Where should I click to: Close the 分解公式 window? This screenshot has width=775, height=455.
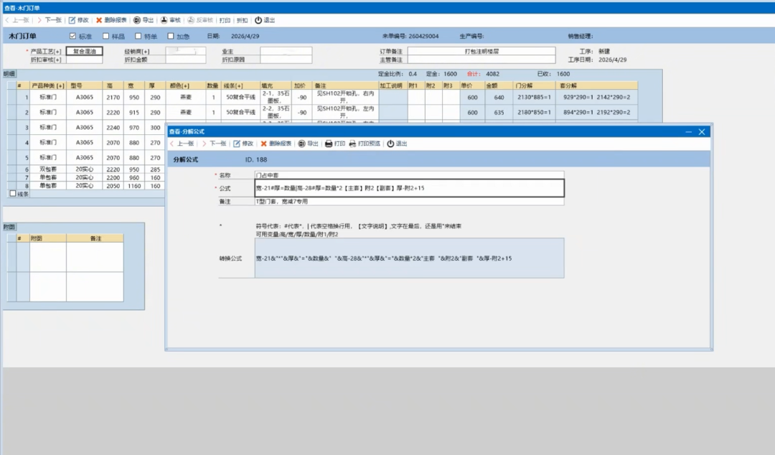pyautogui.click(x=702, y=131)
